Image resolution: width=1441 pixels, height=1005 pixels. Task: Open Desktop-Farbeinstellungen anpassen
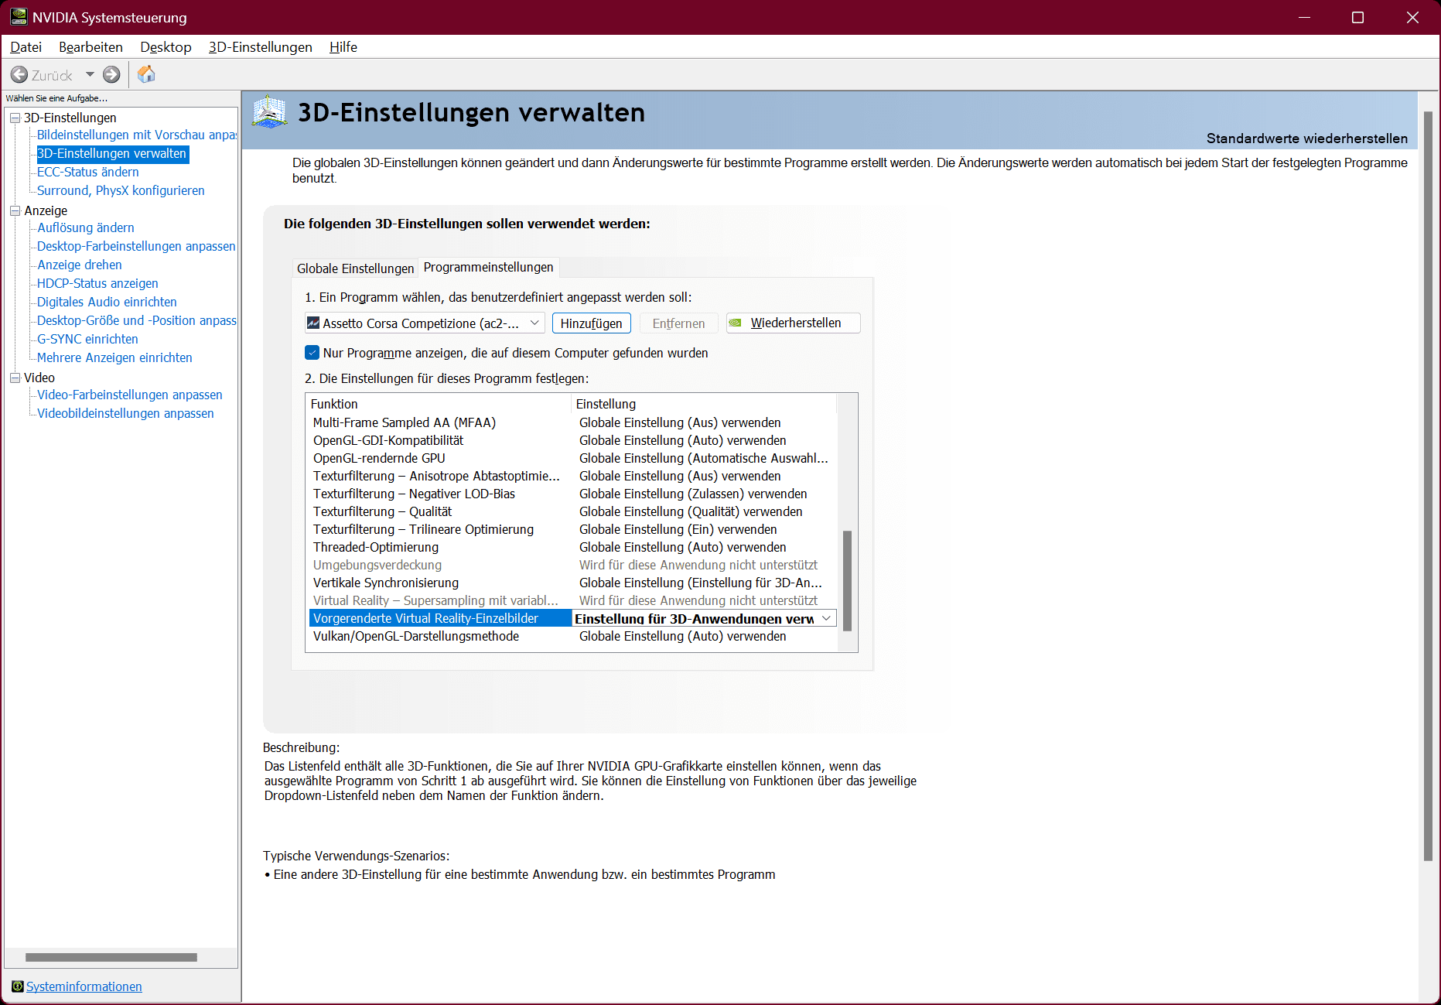(x=135, y=246)
